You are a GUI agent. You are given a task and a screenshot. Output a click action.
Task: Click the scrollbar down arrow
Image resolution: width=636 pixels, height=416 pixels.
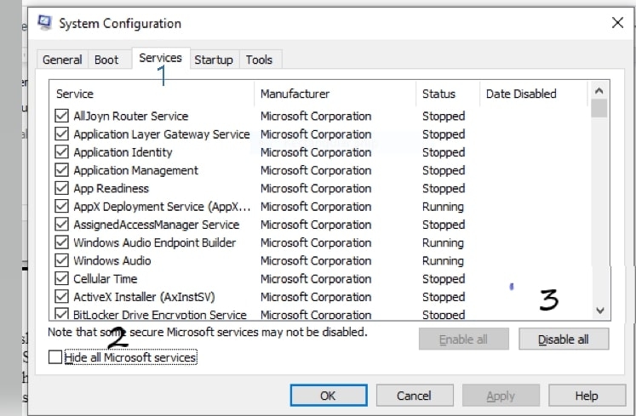point(600,311)
